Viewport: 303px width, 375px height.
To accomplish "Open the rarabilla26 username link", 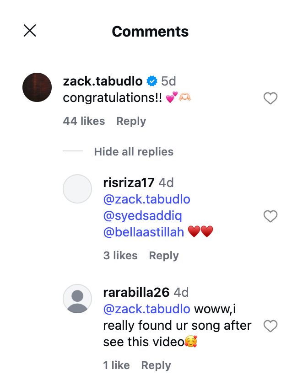I will point(136,293).
